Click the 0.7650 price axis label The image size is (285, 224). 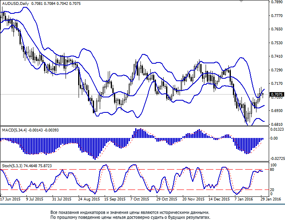[x=277, y=29]
